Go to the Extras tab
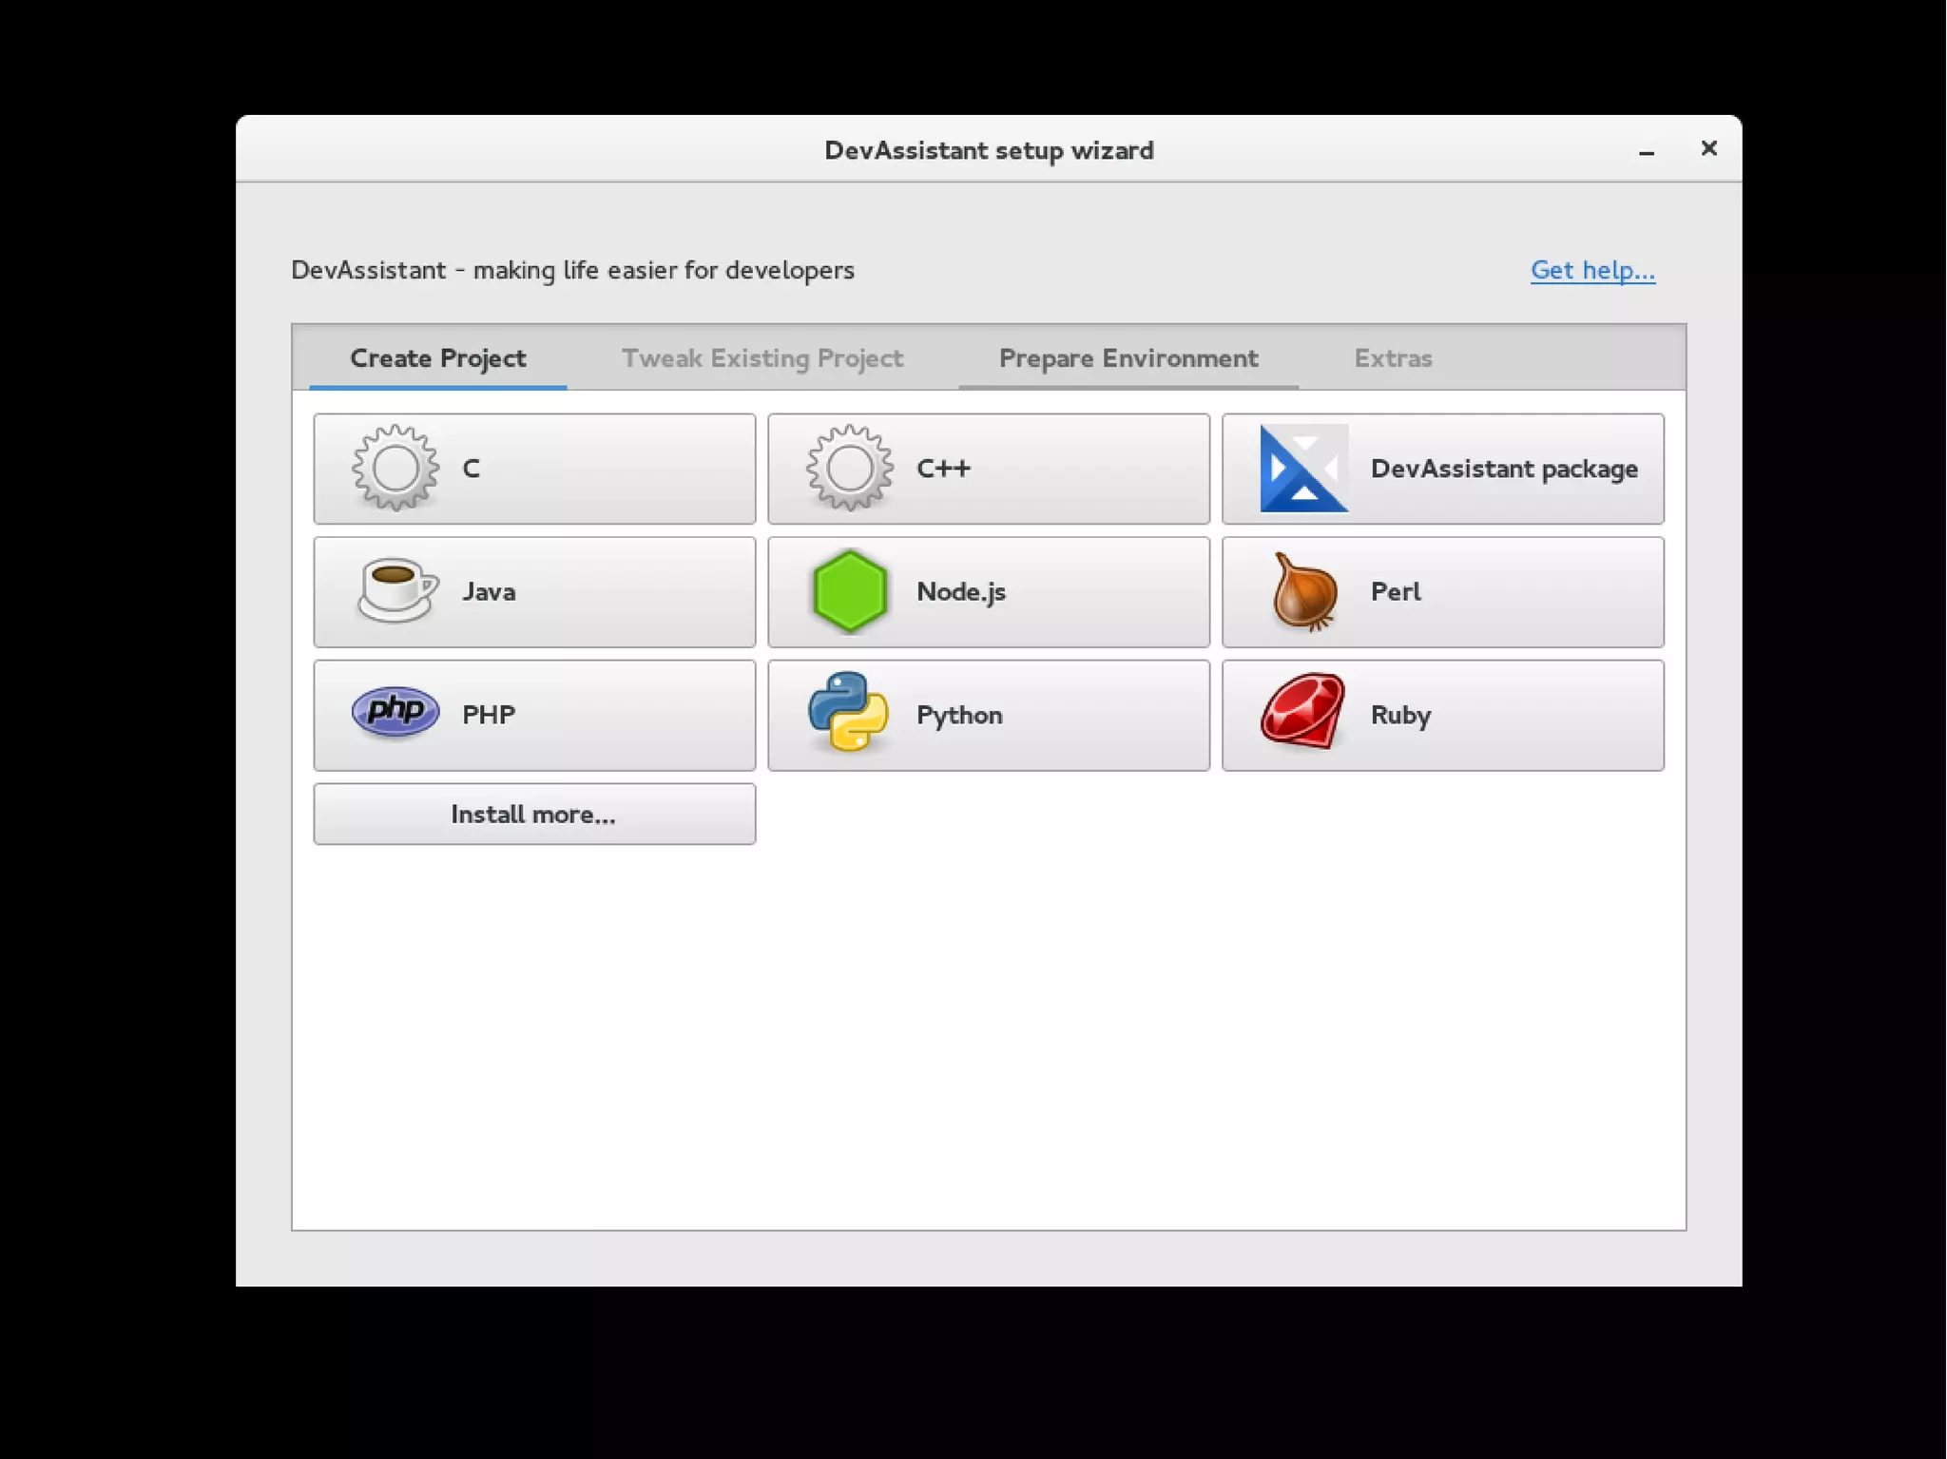This screenshot has width=1947, height=1459. 1393,358
